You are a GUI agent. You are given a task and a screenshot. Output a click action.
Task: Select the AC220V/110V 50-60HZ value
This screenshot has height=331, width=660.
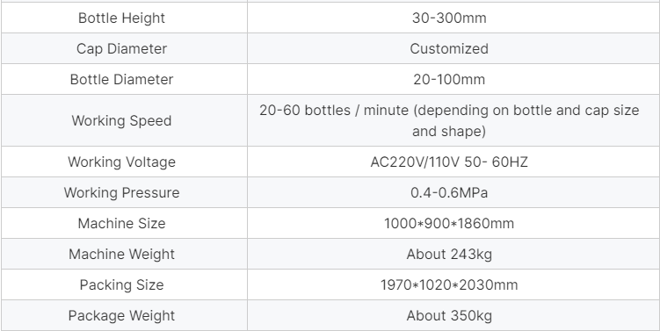[449, 162]
